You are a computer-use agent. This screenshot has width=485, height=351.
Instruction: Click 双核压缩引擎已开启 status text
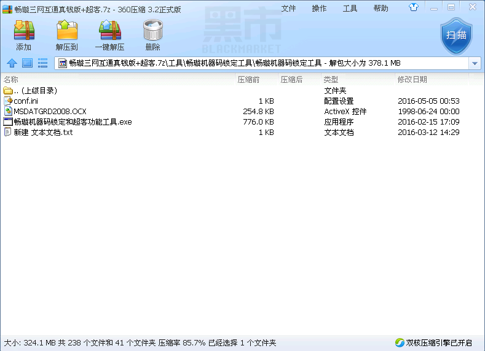tap(439, 342)
